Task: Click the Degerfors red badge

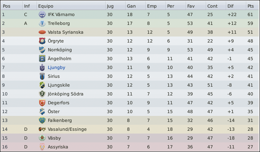Action: click(42, 103)
